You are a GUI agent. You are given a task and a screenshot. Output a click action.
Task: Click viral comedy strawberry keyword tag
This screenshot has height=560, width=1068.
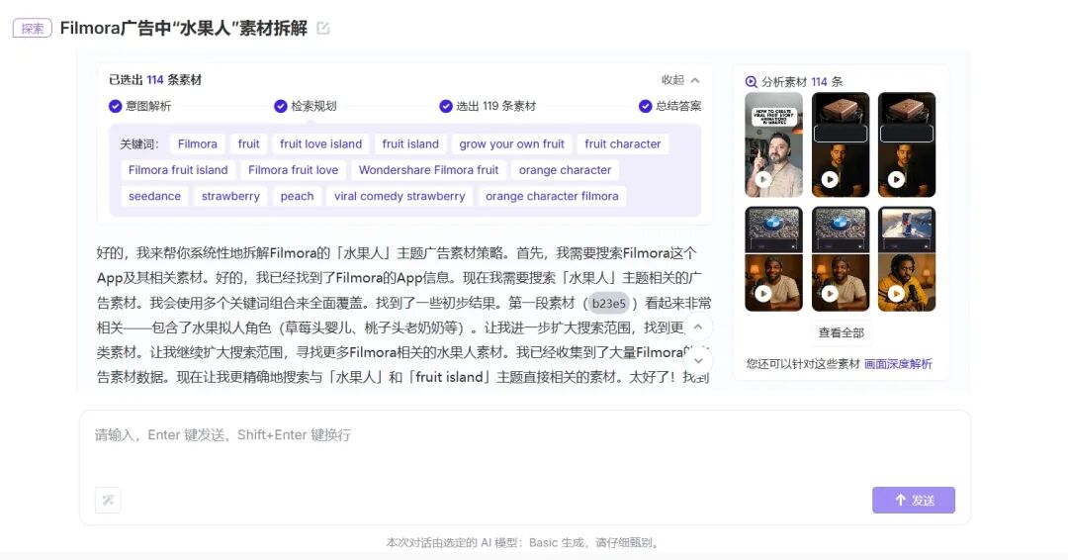coord(400,196)
